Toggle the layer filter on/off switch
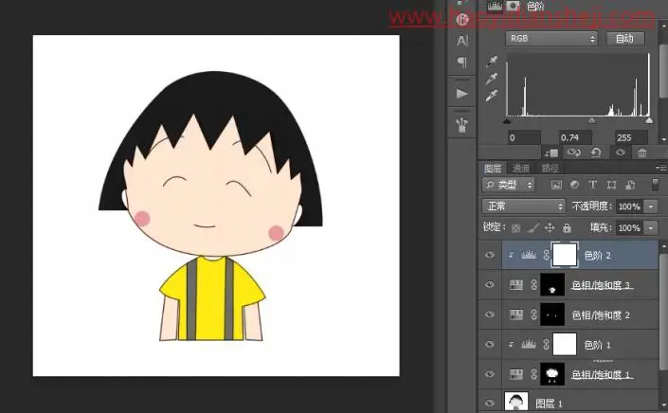Viewport: 668px width, 413px height. click(656, 185)
